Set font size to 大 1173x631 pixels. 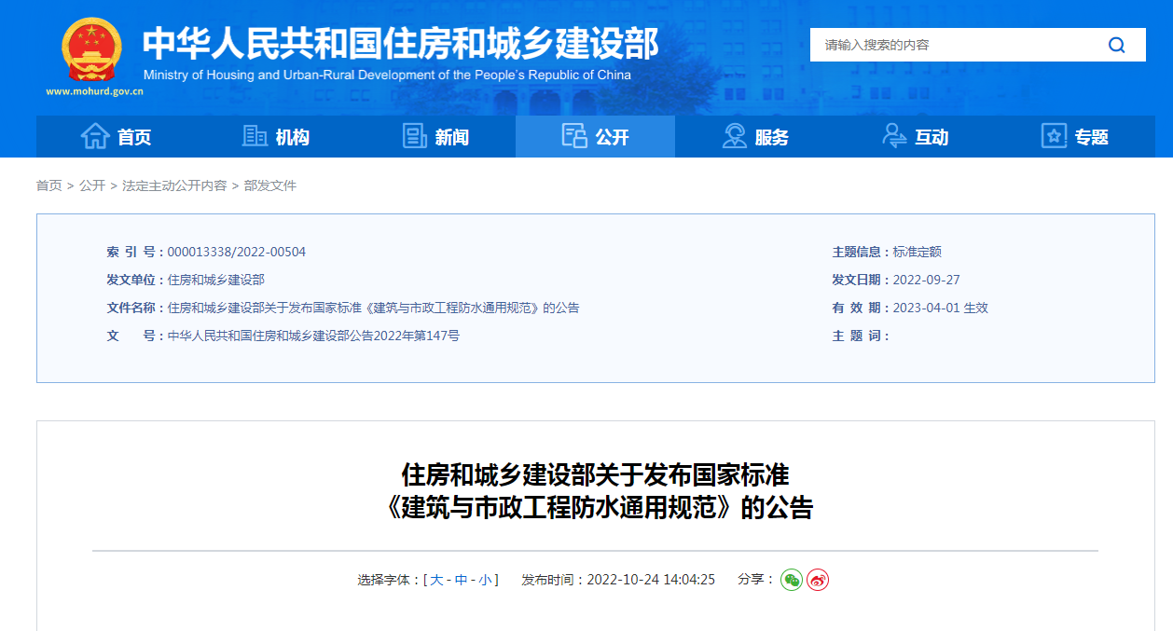point(436,580)
